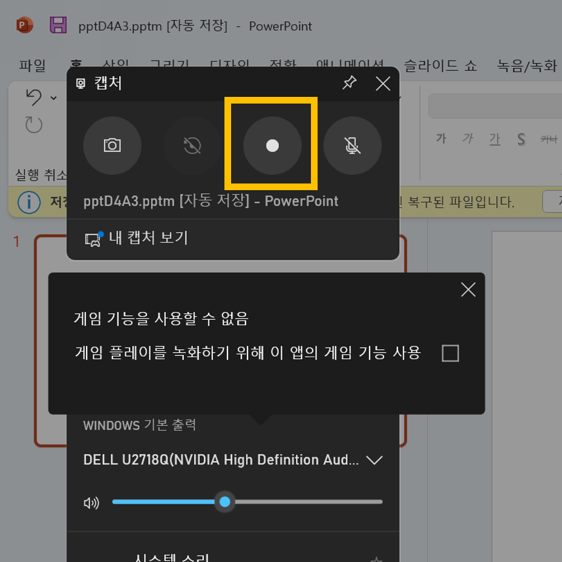This screenshot has width=562, height=562.
Task: Start recording with the record button
Action: [x=272, y=145]
